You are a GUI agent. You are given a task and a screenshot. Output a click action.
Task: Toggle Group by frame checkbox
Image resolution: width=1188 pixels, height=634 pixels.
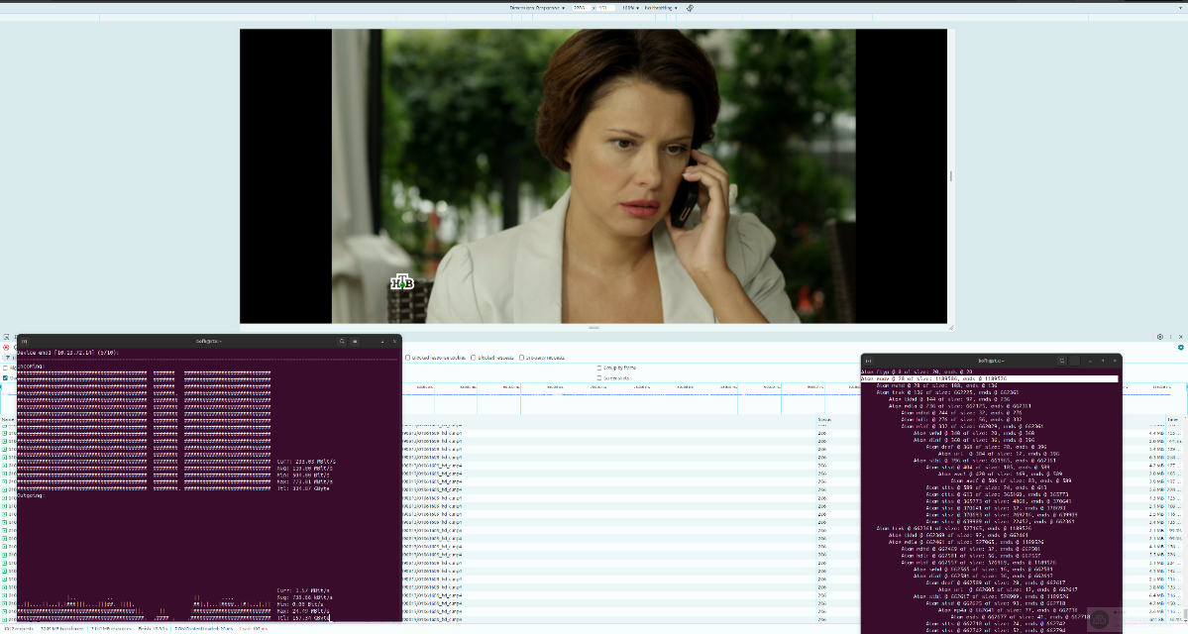point(599,368)
